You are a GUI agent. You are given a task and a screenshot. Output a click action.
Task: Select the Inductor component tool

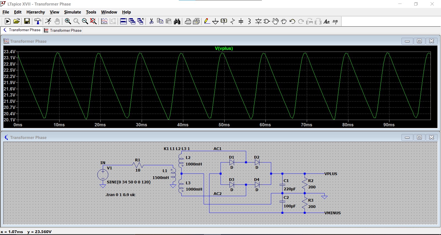249,21
